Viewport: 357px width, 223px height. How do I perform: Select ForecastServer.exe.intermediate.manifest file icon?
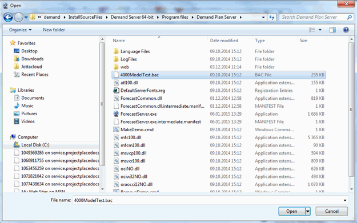tap(116, 122)
